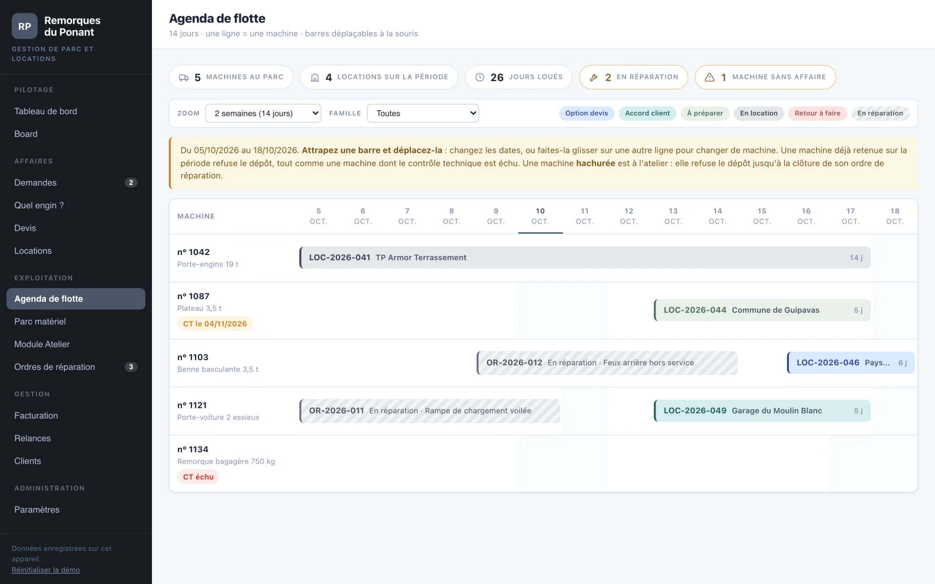Screen dimensions: 935x584
Task: Click the CT échu badge
Action: click(x=198, y=477)
